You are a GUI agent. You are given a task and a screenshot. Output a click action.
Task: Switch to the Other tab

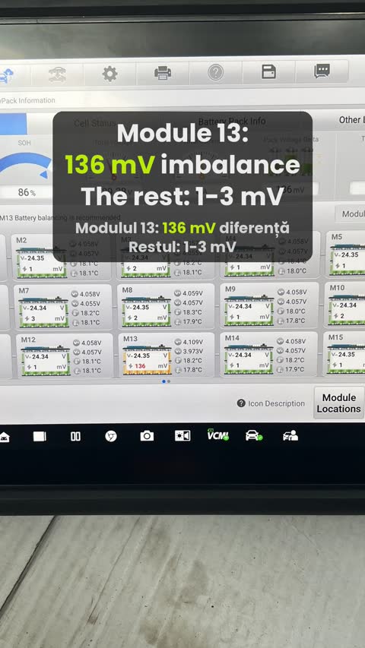pos(351,120)
